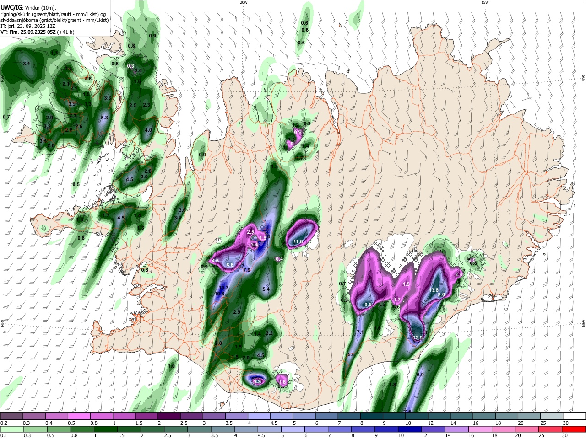Click the 8.6 precipitation value on the map

442,295
